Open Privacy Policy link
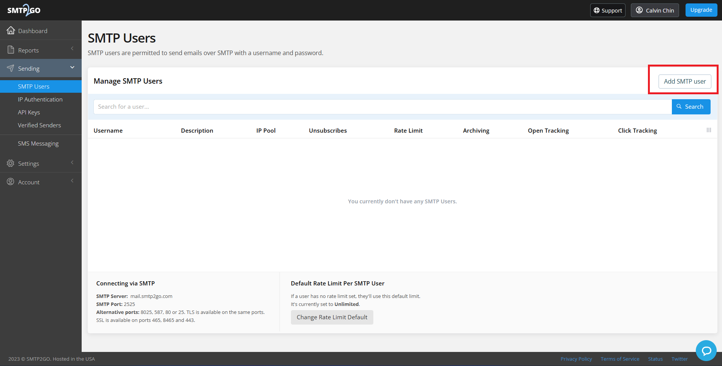The height and width of the screenshot is (366, 722). pyautogui.click(x=576, y=359)
